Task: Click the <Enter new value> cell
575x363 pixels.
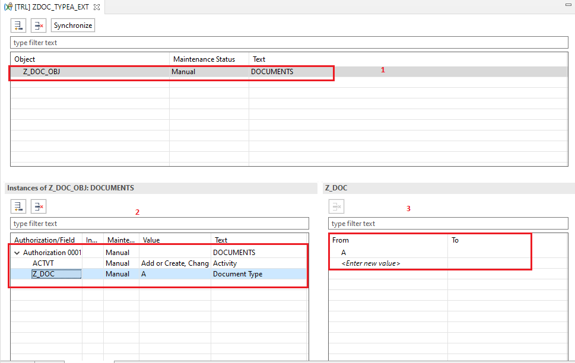Action: click(371, 263)
